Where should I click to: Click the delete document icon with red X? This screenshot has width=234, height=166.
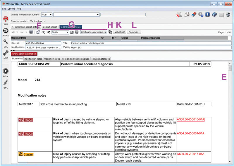pos(179,15)
